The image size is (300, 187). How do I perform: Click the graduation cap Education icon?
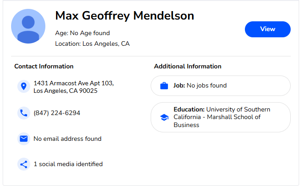[x=164, y=118]
